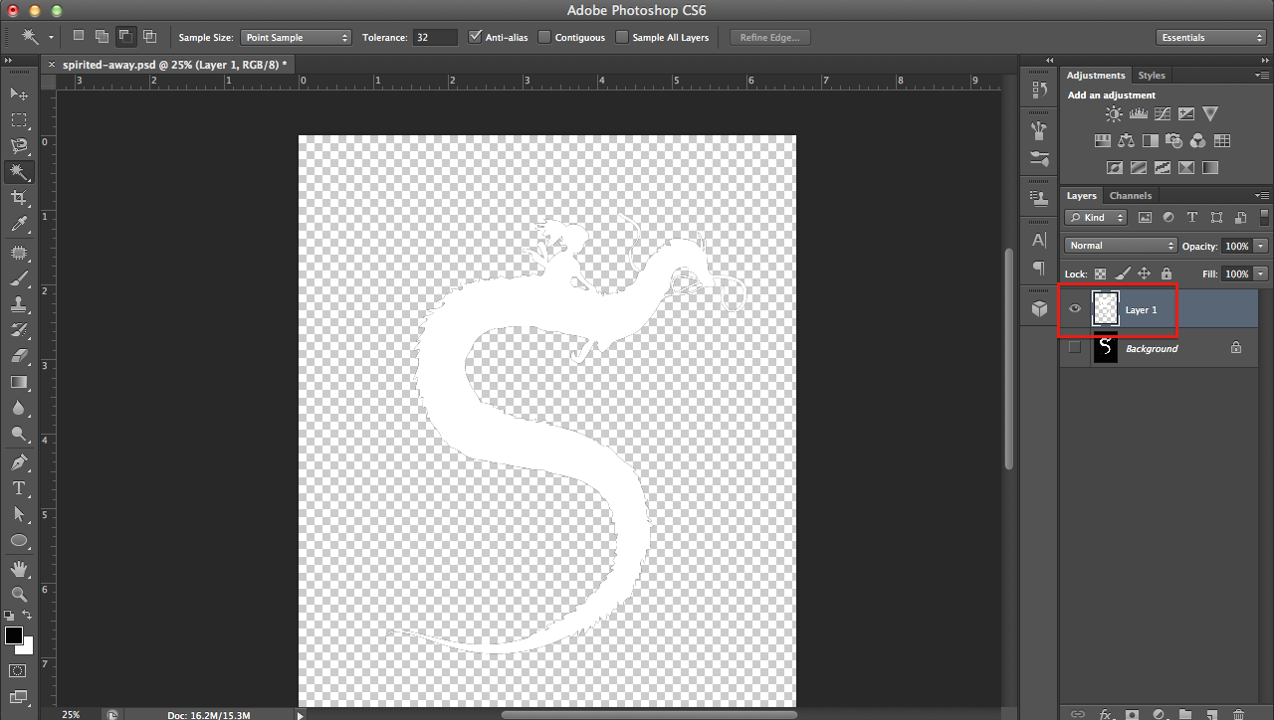1274x720 pixels.
Task: Open the Character panel icon
Action: (1040, 240)
